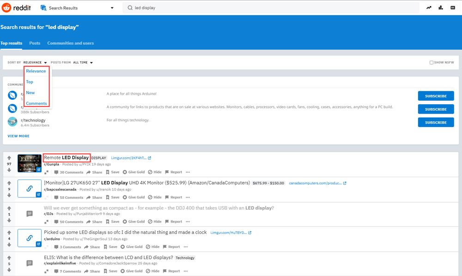Click the text post icon of DDJ 400 post

(x=30, y=214)
